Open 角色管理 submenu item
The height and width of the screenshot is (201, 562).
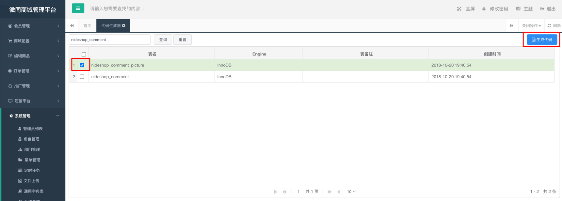[x=31, y=139]
